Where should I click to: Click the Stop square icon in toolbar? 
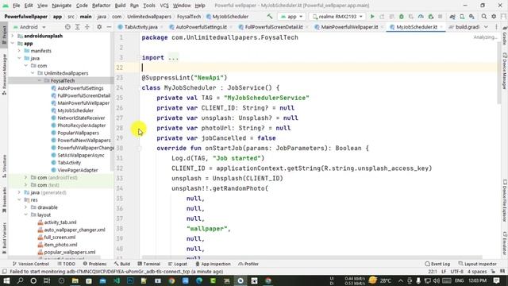click(440, 16)
